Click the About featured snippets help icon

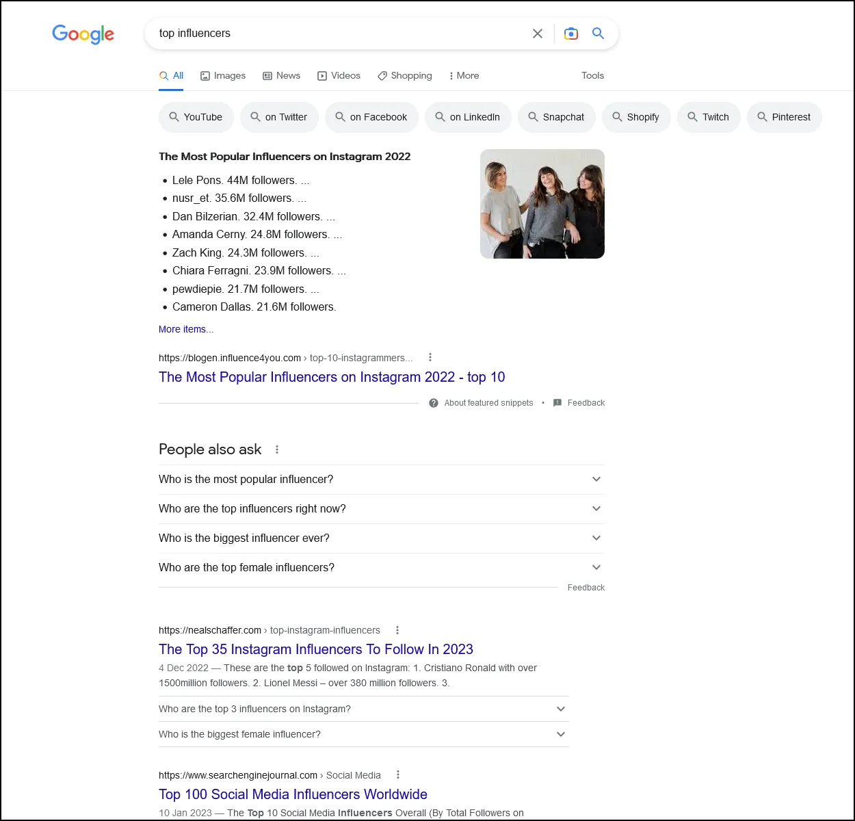434,403
